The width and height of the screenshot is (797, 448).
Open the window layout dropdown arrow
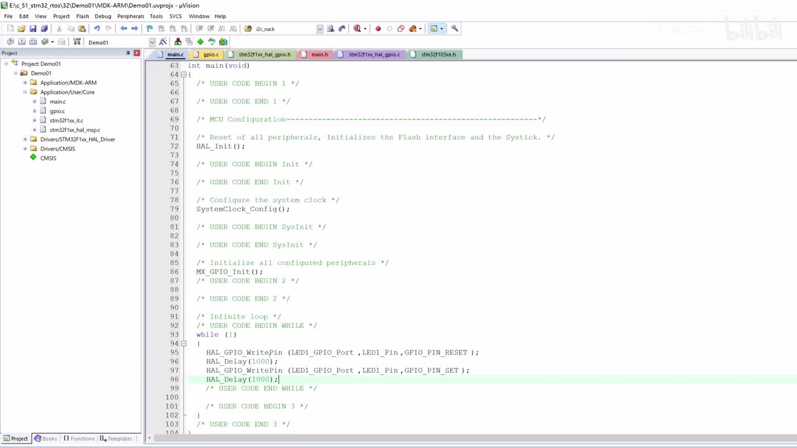[441, 29]
